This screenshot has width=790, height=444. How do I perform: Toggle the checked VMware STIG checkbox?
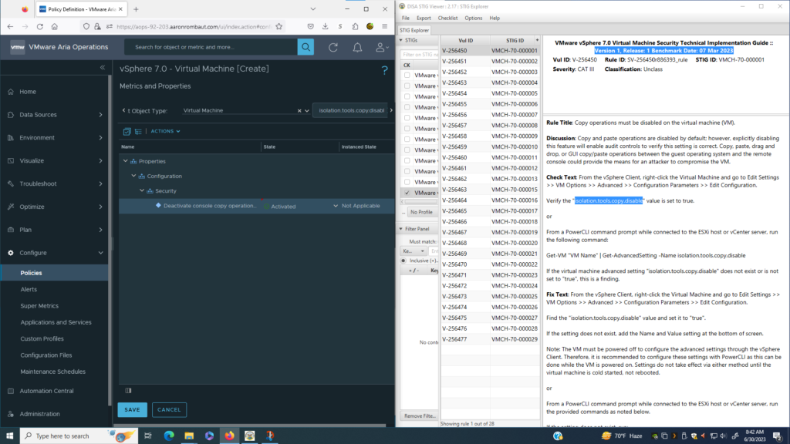pyautogui.click(x=407, y=193)
